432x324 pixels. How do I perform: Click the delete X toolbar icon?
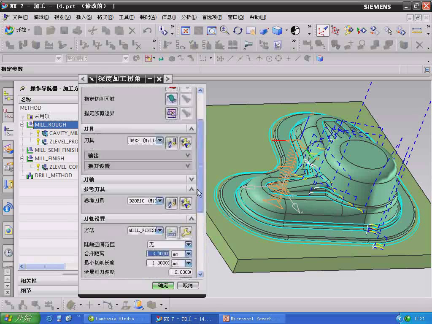(132, 30)
